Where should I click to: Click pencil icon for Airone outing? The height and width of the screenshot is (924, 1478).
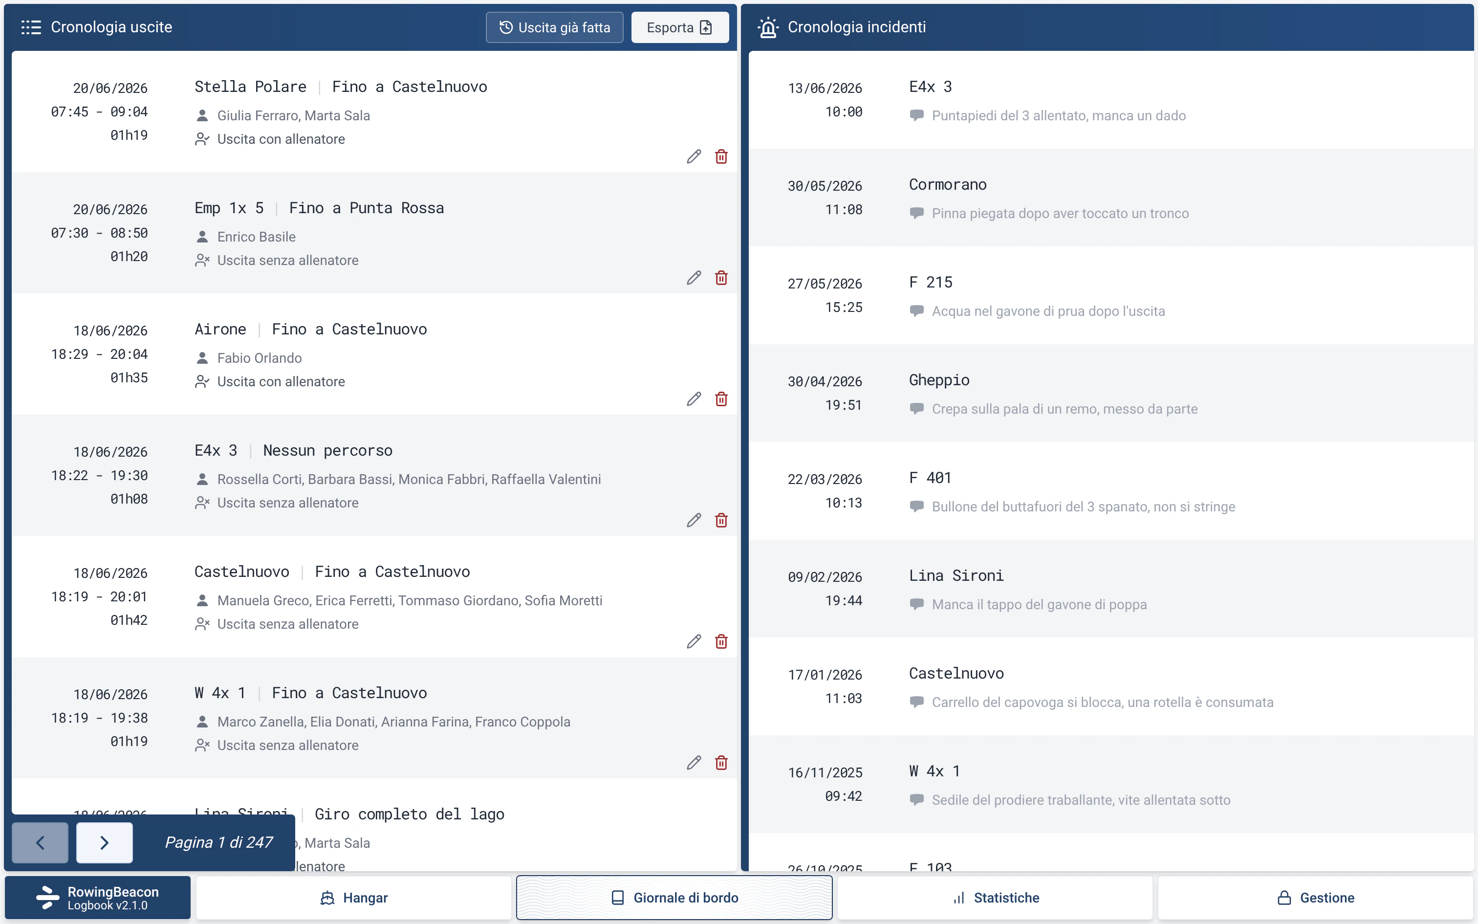click(693, 399)
